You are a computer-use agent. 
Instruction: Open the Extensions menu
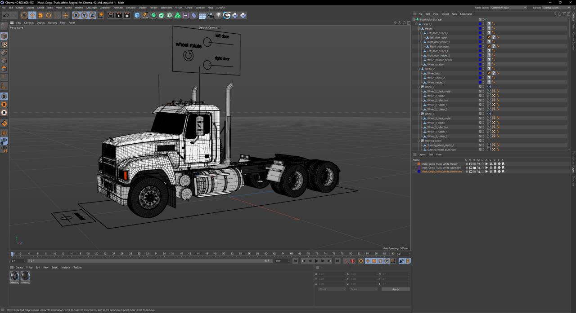tap(166, 8)
